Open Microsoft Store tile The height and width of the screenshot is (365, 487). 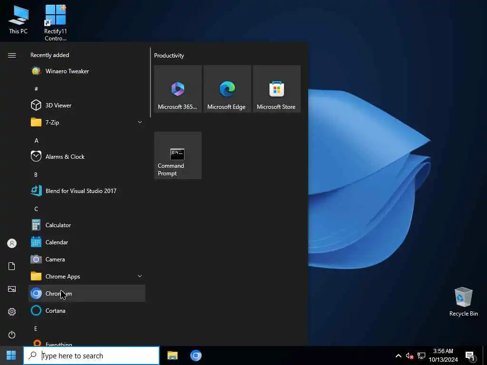276,89
